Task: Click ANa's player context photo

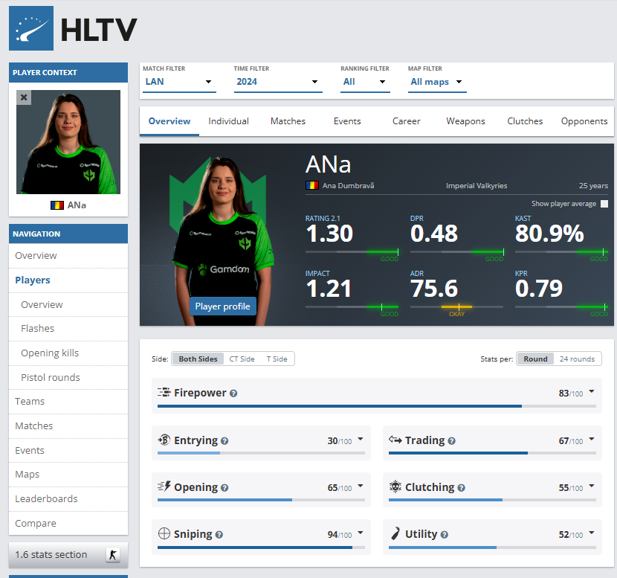Action: click(68, 142)
